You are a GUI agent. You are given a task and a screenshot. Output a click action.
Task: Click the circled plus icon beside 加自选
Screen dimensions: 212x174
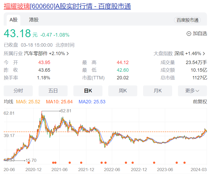(x=189, y=33)
